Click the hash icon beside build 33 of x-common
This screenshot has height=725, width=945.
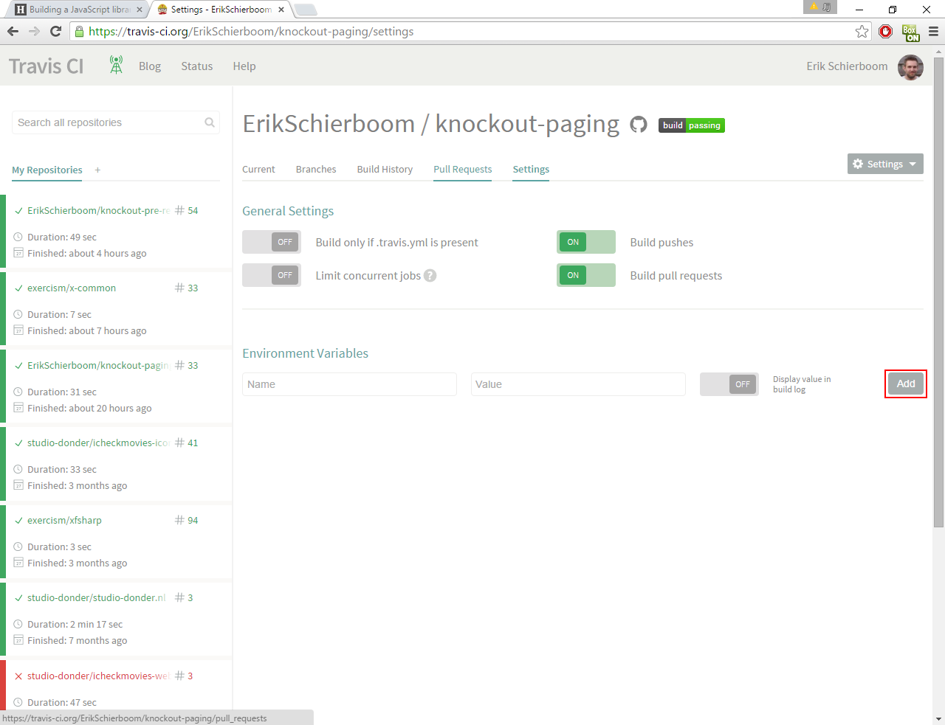(x=179, y=288)
